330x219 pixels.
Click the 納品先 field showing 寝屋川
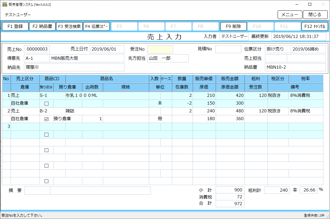coord(74,68)
